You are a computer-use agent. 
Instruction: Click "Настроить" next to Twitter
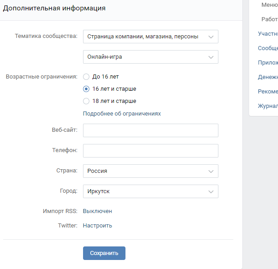coord(97,226)
